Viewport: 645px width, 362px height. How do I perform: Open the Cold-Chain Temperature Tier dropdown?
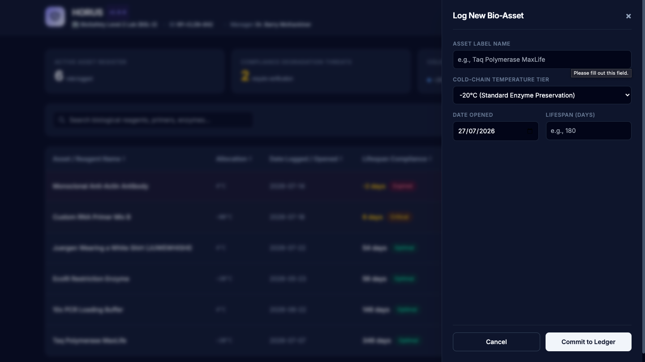(x=542, y=95)
